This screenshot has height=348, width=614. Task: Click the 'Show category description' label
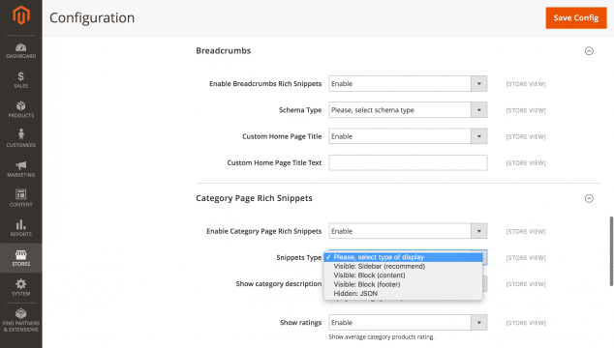[x=278, y=284]
